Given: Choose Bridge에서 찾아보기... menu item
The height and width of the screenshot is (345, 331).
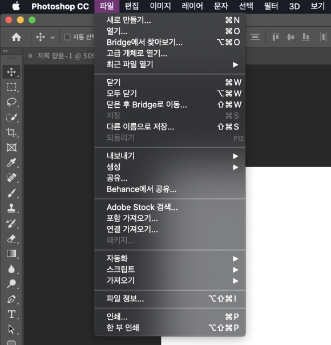Looking at the screenshot, I should (170, 42).
